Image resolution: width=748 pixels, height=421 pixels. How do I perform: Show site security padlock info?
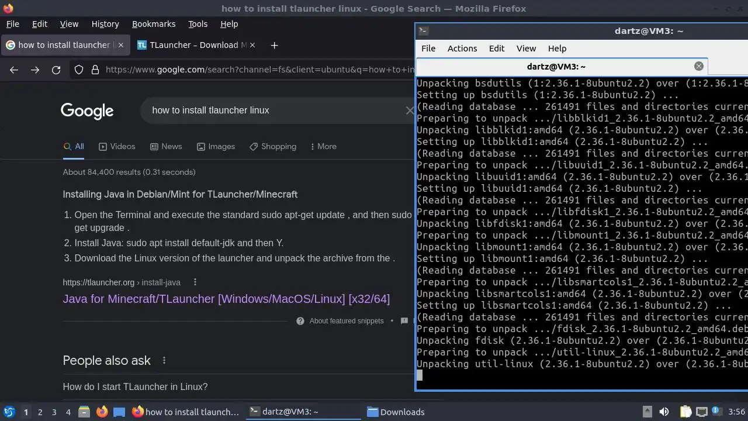(x=95, y=70)
